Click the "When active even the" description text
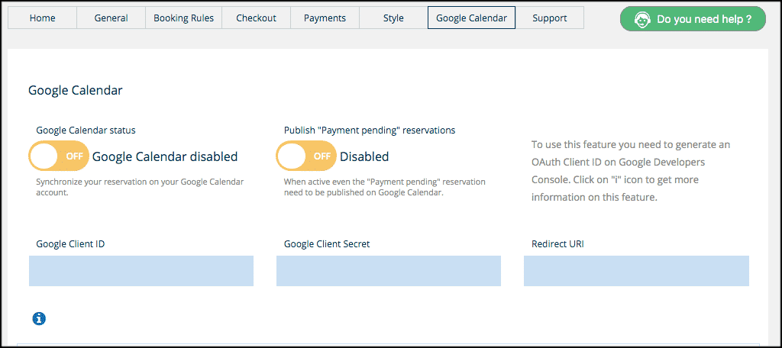782x348 pixels. pos(385,187)
